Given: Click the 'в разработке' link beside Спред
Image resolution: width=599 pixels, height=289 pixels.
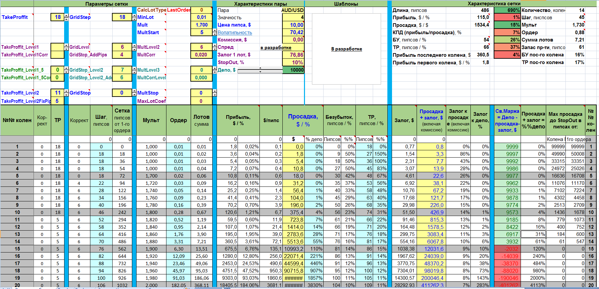Looking at the screenshot, I should click(x=276, y=47).
